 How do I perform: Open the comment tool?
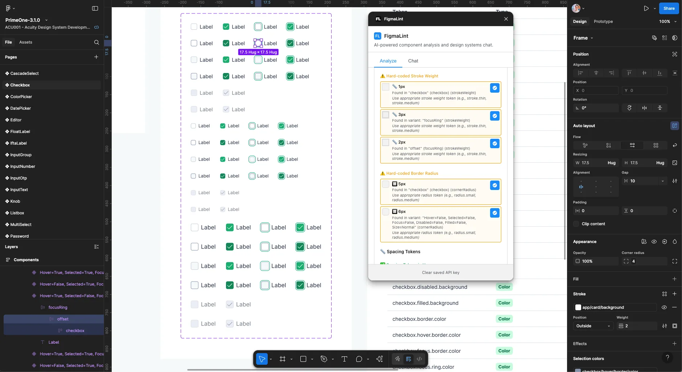point(359,359)
